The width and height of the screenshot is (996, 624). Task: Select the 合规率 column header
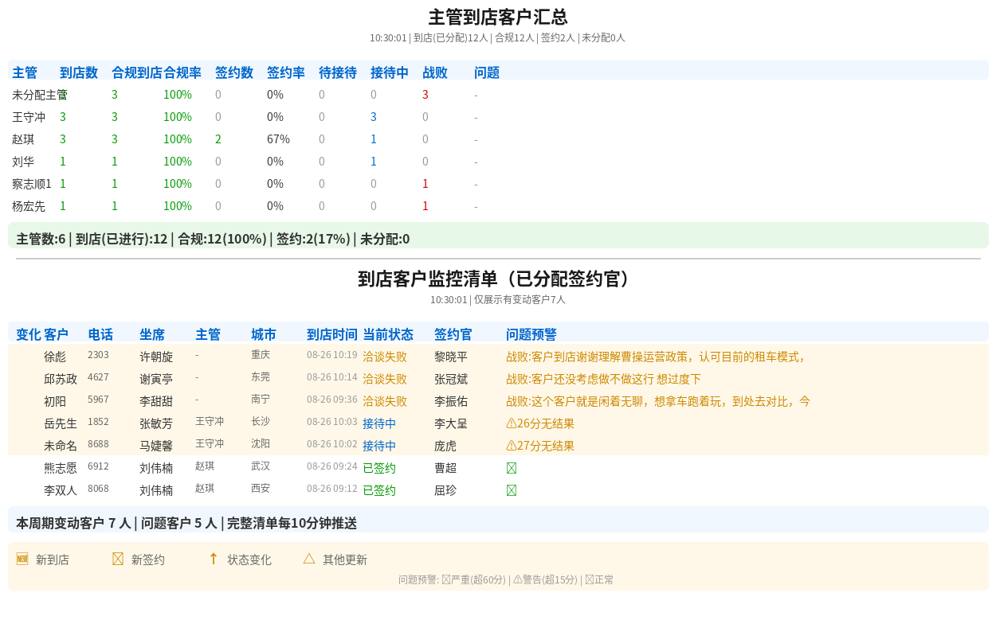(182, 72)
